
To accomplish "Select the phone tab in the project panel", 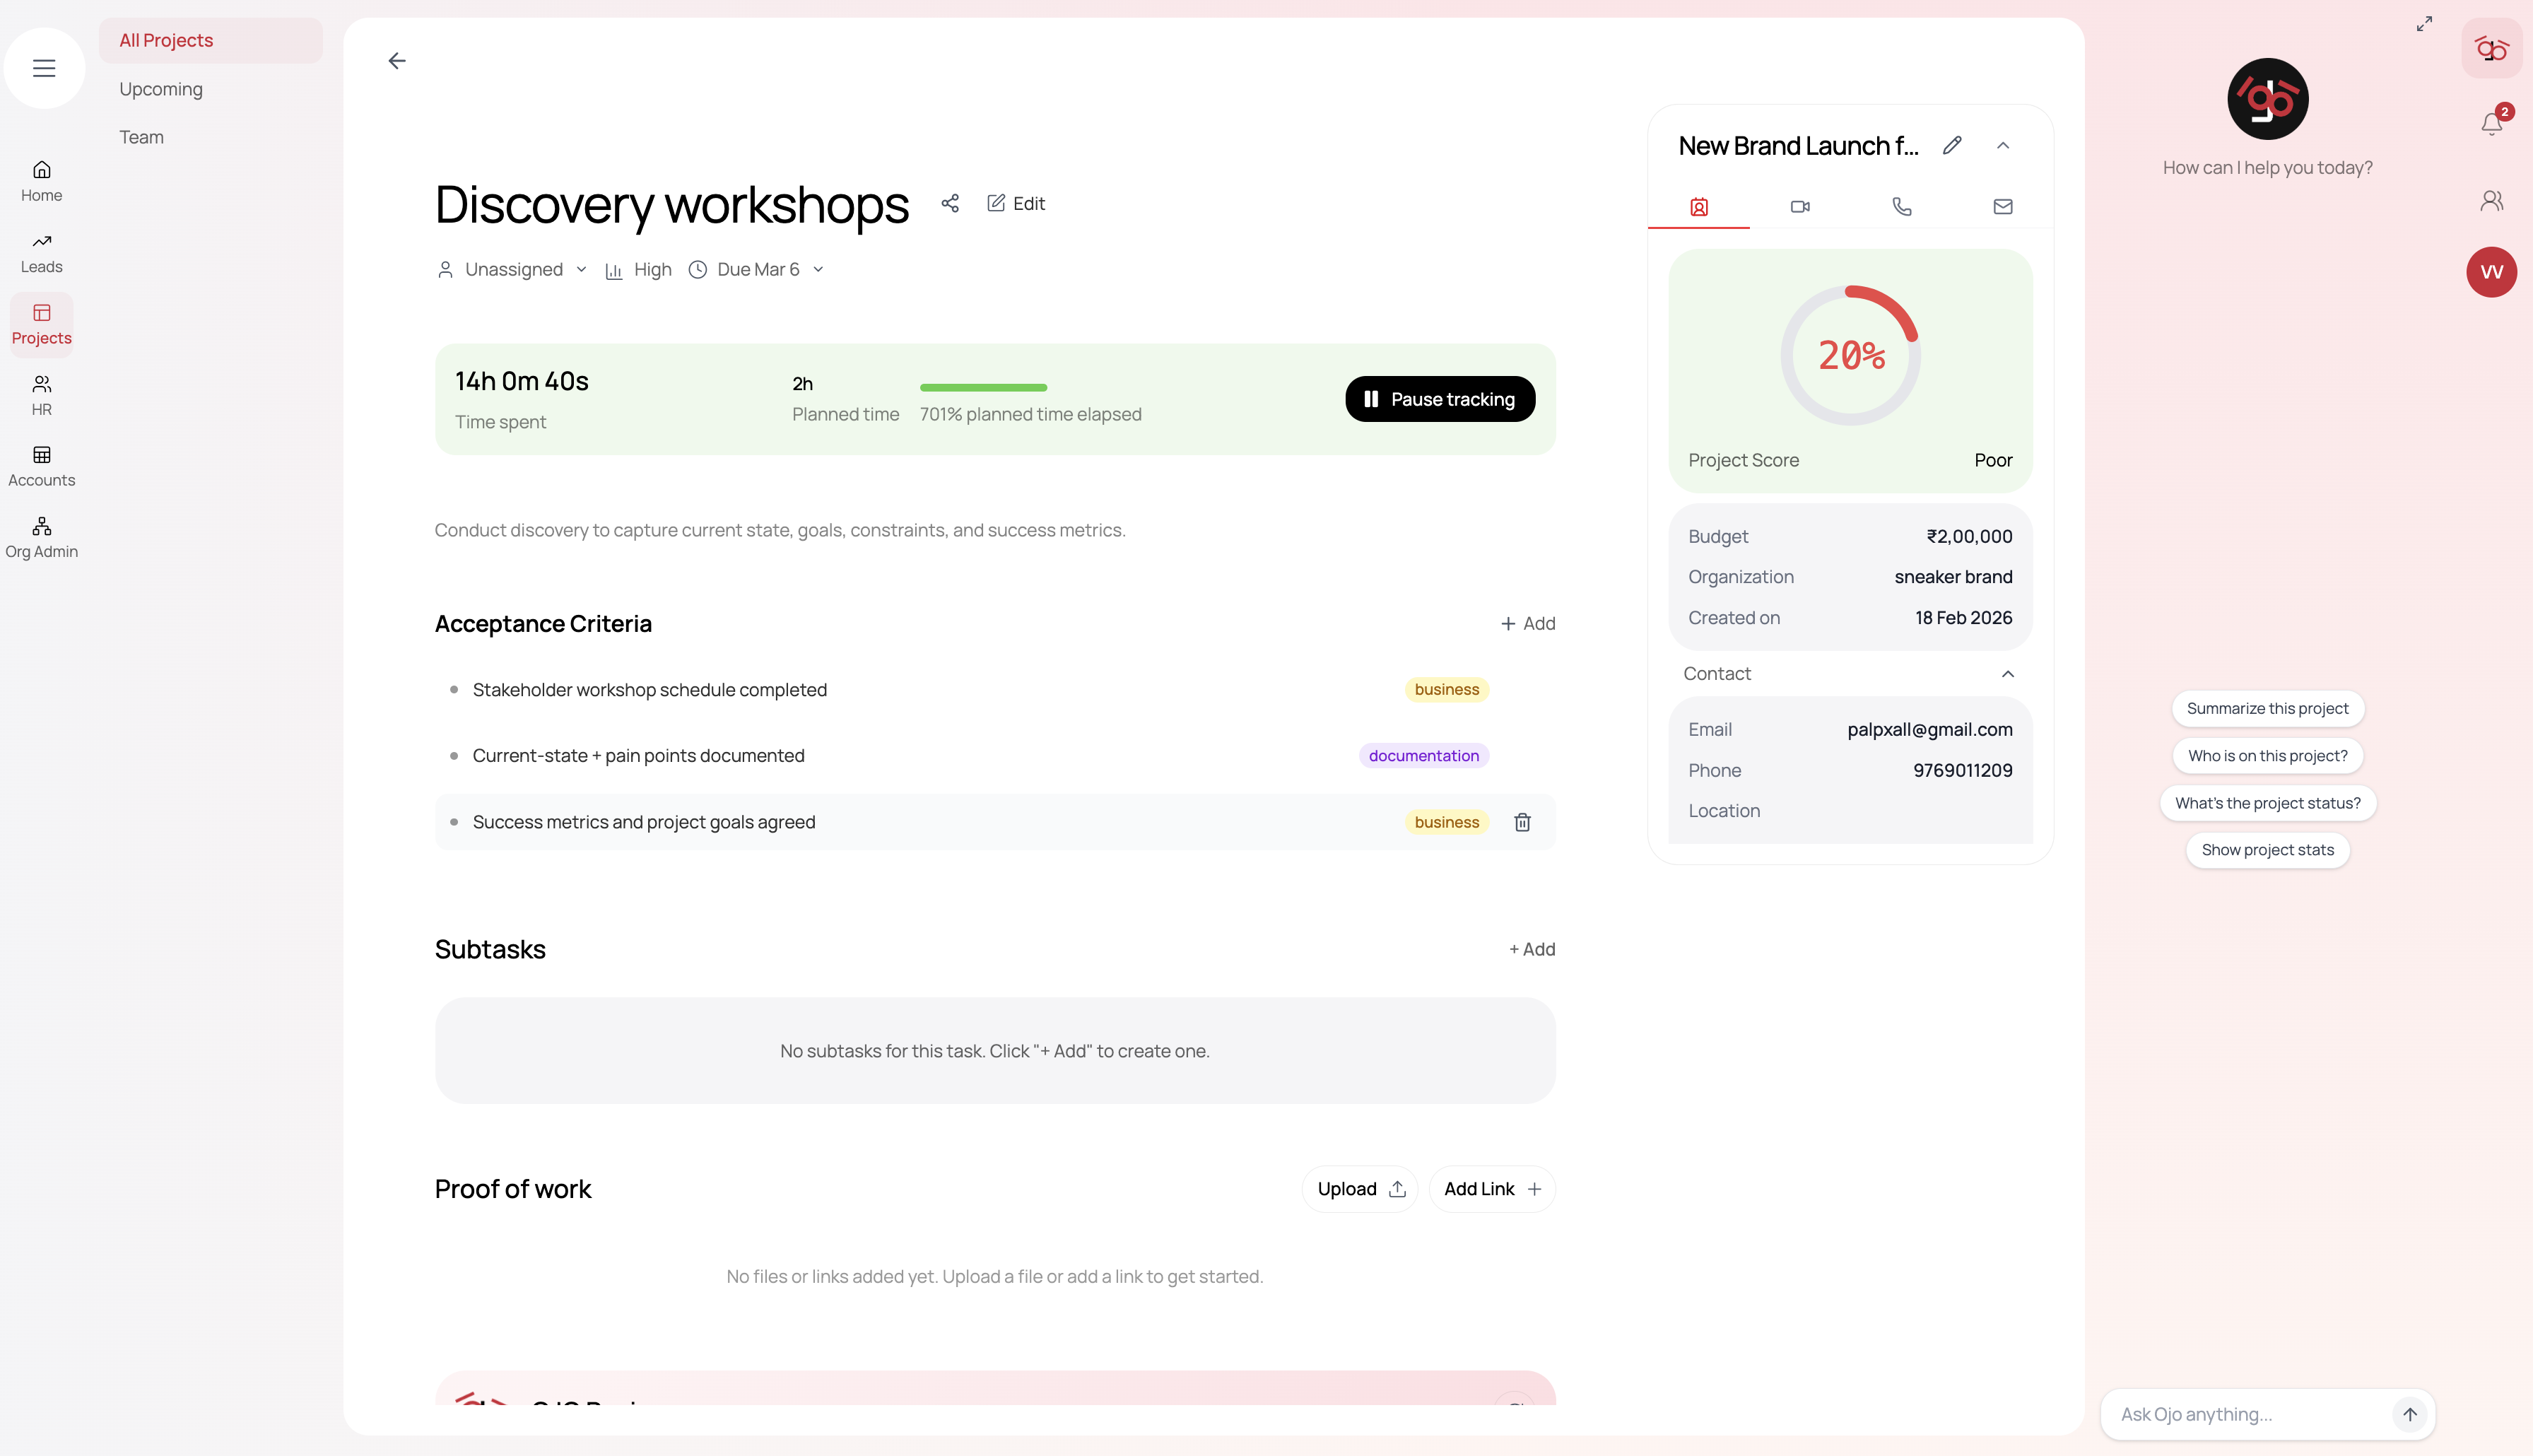I will click(1901, 207).
